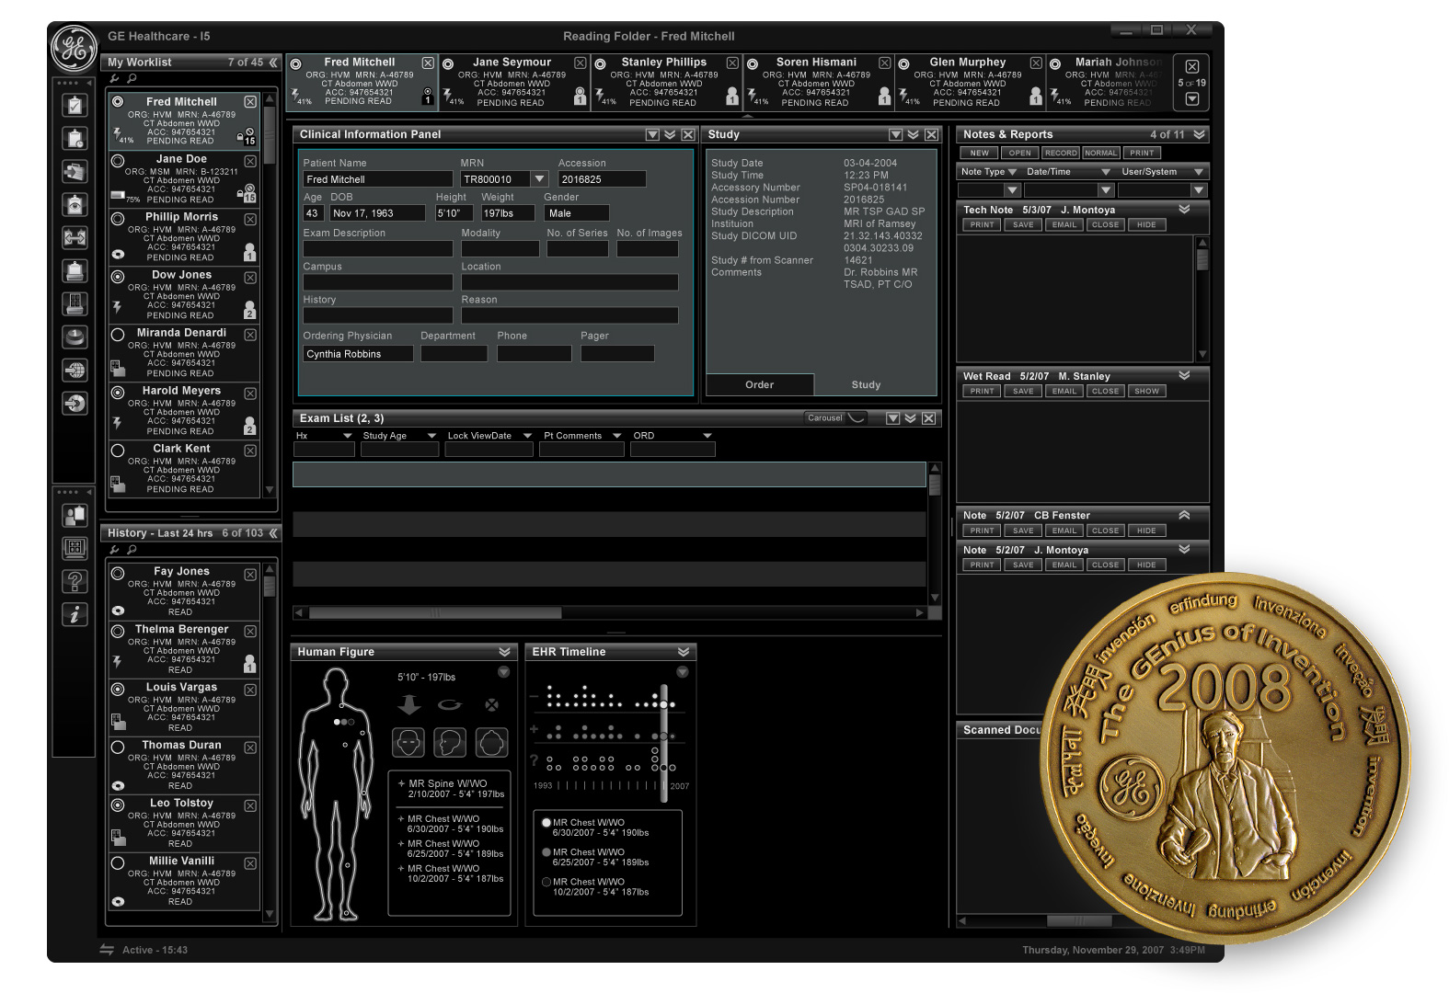Viewport: 1449px width, 993px height.
Task: Click the RECORD button in Notes
Action: 1061,153
